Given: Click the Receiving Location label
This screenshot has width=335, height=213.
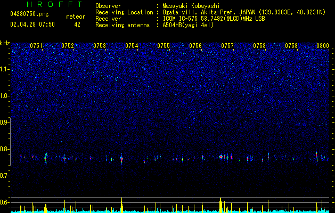Looking at the screenshot, I should (124, 12).
